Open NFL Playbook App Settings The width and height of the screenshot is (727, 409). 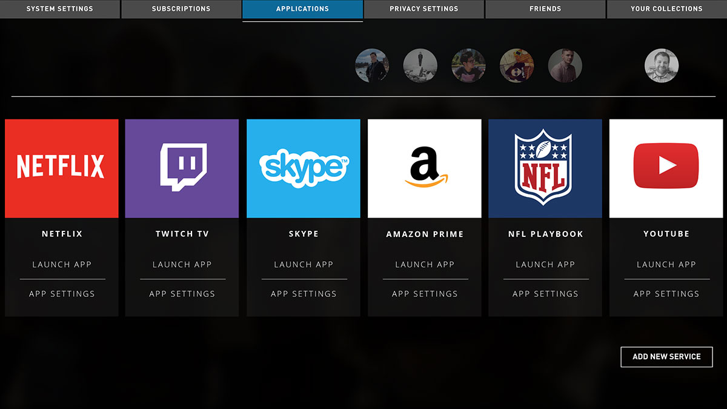coord(545,294)
